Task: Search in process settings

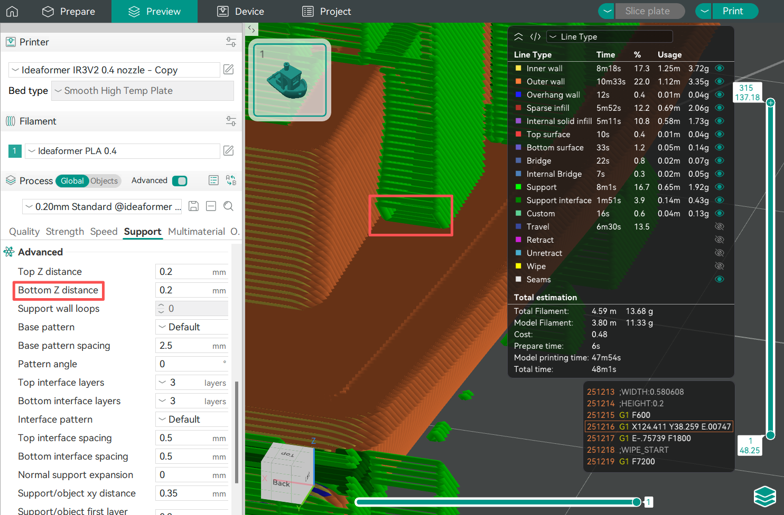Action: (228, 206)
